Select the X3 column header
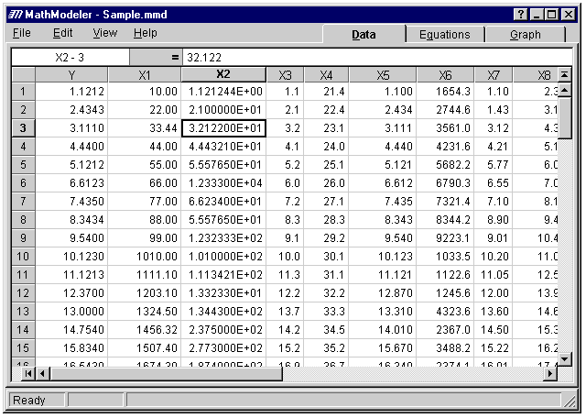This screenshot has width=586, height=418. point(285,75)
